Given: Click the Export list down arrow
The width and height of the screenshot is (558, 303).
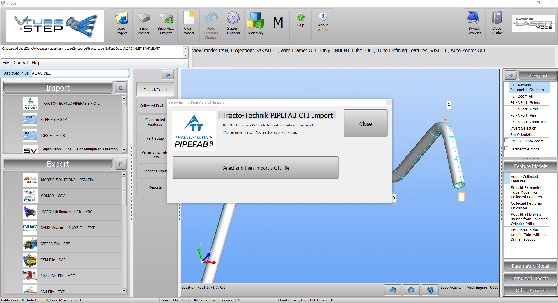Looking at the screenshot, I should [124, 291].
